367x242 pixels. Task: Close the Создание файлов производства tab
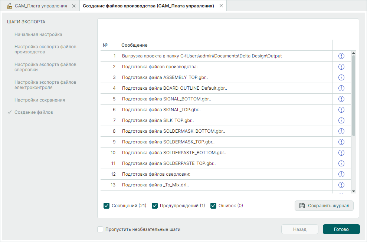221,6
